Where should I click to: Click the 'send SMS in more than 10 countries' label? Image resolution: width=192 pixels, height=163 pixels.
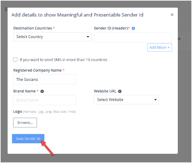[63, 60]
